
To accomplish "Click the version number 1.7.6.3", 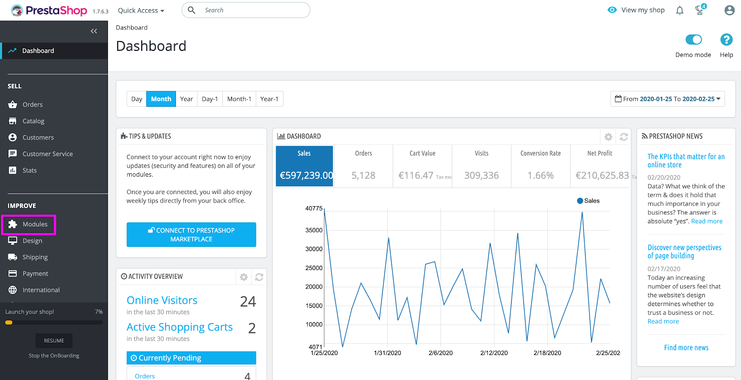I will tap(100, 12).
